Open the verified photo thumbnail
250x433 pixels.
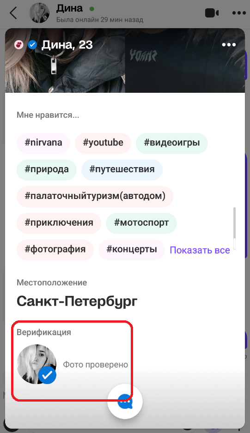37,364
